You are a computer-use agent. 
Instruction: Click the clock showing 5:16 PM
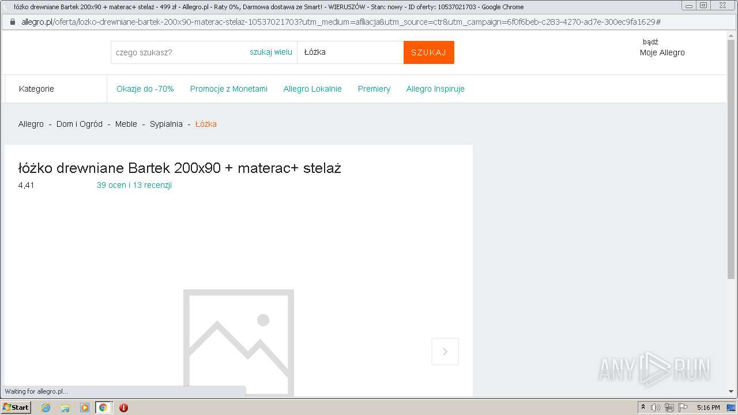pos(708,408)
